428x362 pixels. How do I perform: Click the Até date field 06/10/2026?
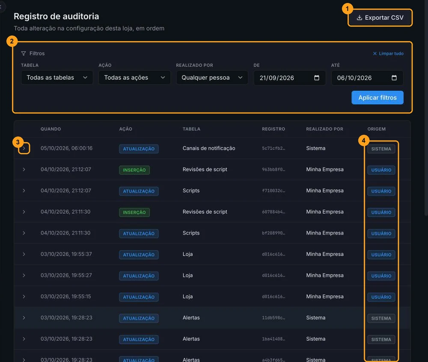click(x=367, y=78)
